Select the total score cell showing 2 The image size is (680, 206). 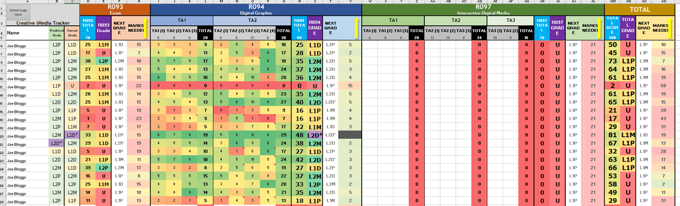point(612,86)
